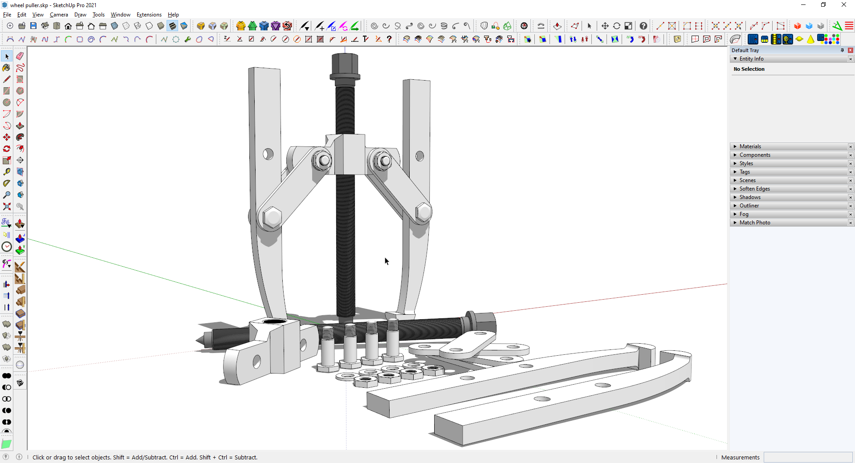Close the Default Tray
This screenshot has height=463, width=855.
coord(851,50)
